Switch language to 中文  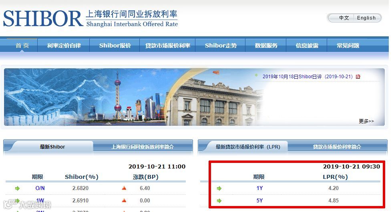344,18
